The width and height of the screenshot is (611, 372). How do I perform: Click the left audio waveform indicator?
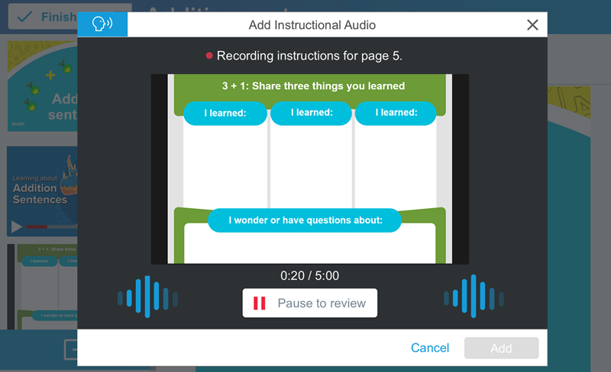pos(147,297)
